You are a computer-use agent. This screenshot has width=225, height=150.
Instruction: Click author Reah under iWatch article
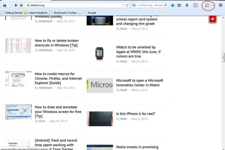tap(123, 61)
